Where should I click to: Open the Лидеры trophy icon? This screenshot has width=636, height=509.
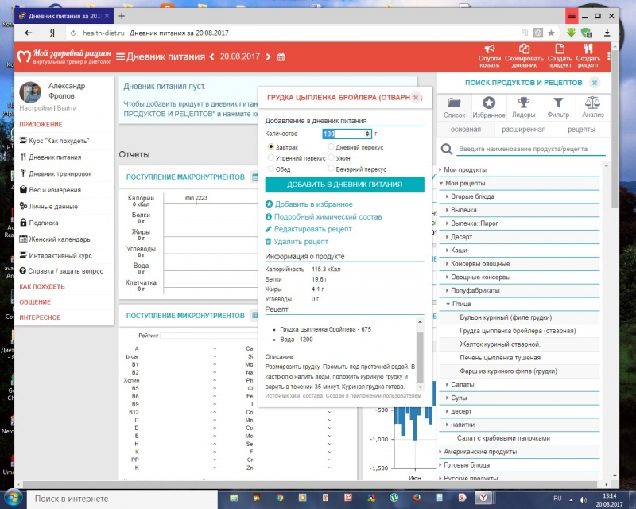(x=524, y=103)
